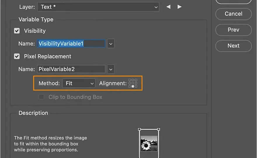This screenshot has width=257, height=158.
Task: Pick the bottom-left alignment anchor
Action: coord(130,86)
